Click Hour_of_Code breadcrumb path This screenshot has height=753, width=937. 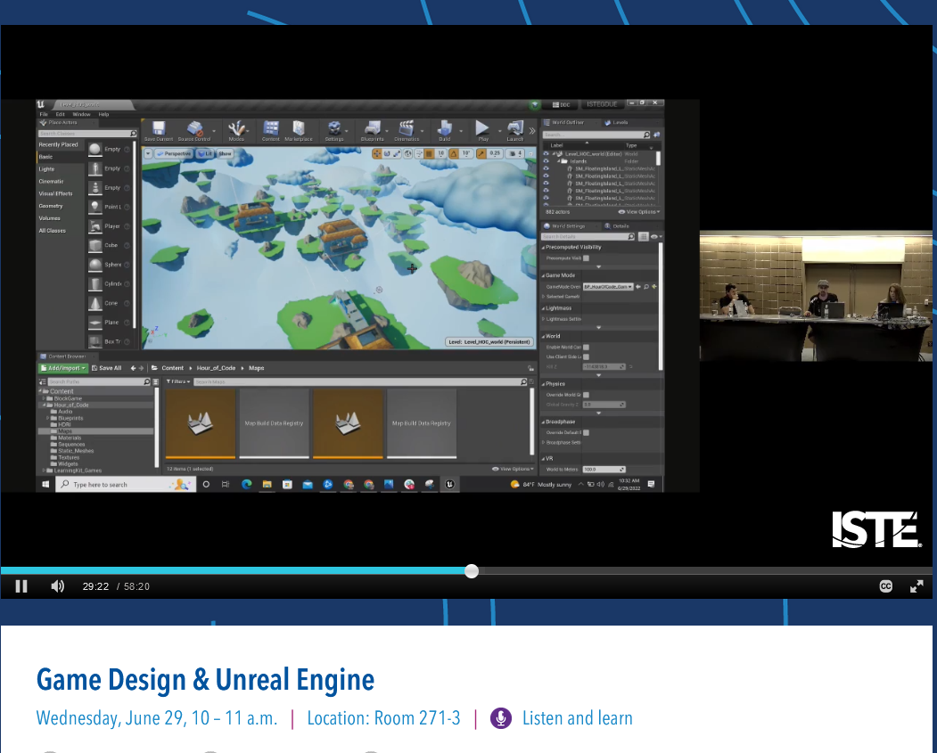tap(216, 368)
